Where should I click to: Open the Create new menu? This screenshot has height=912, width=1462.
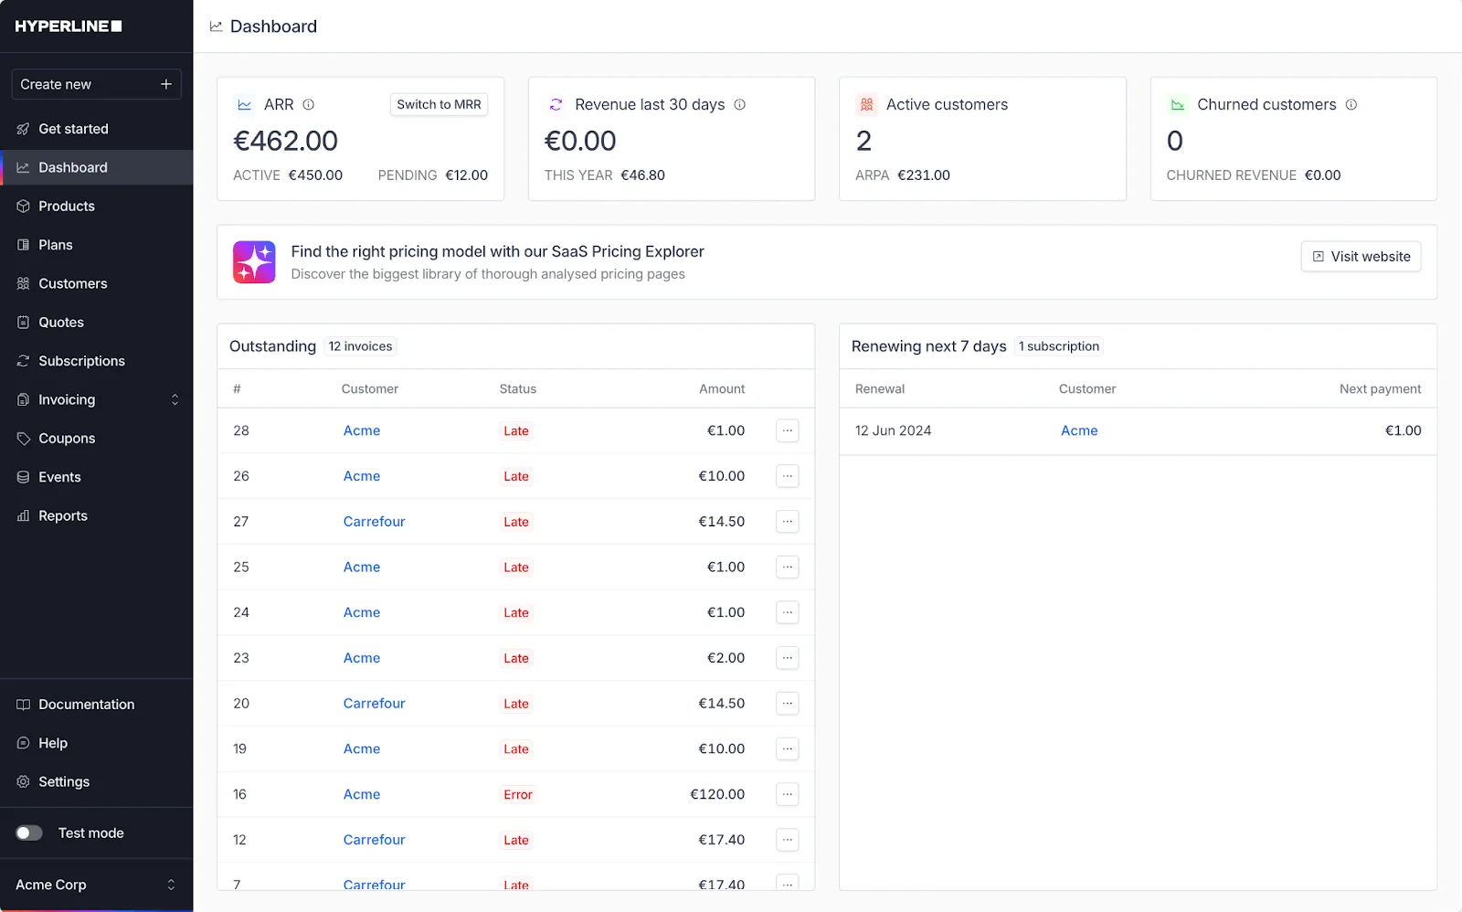96,84
